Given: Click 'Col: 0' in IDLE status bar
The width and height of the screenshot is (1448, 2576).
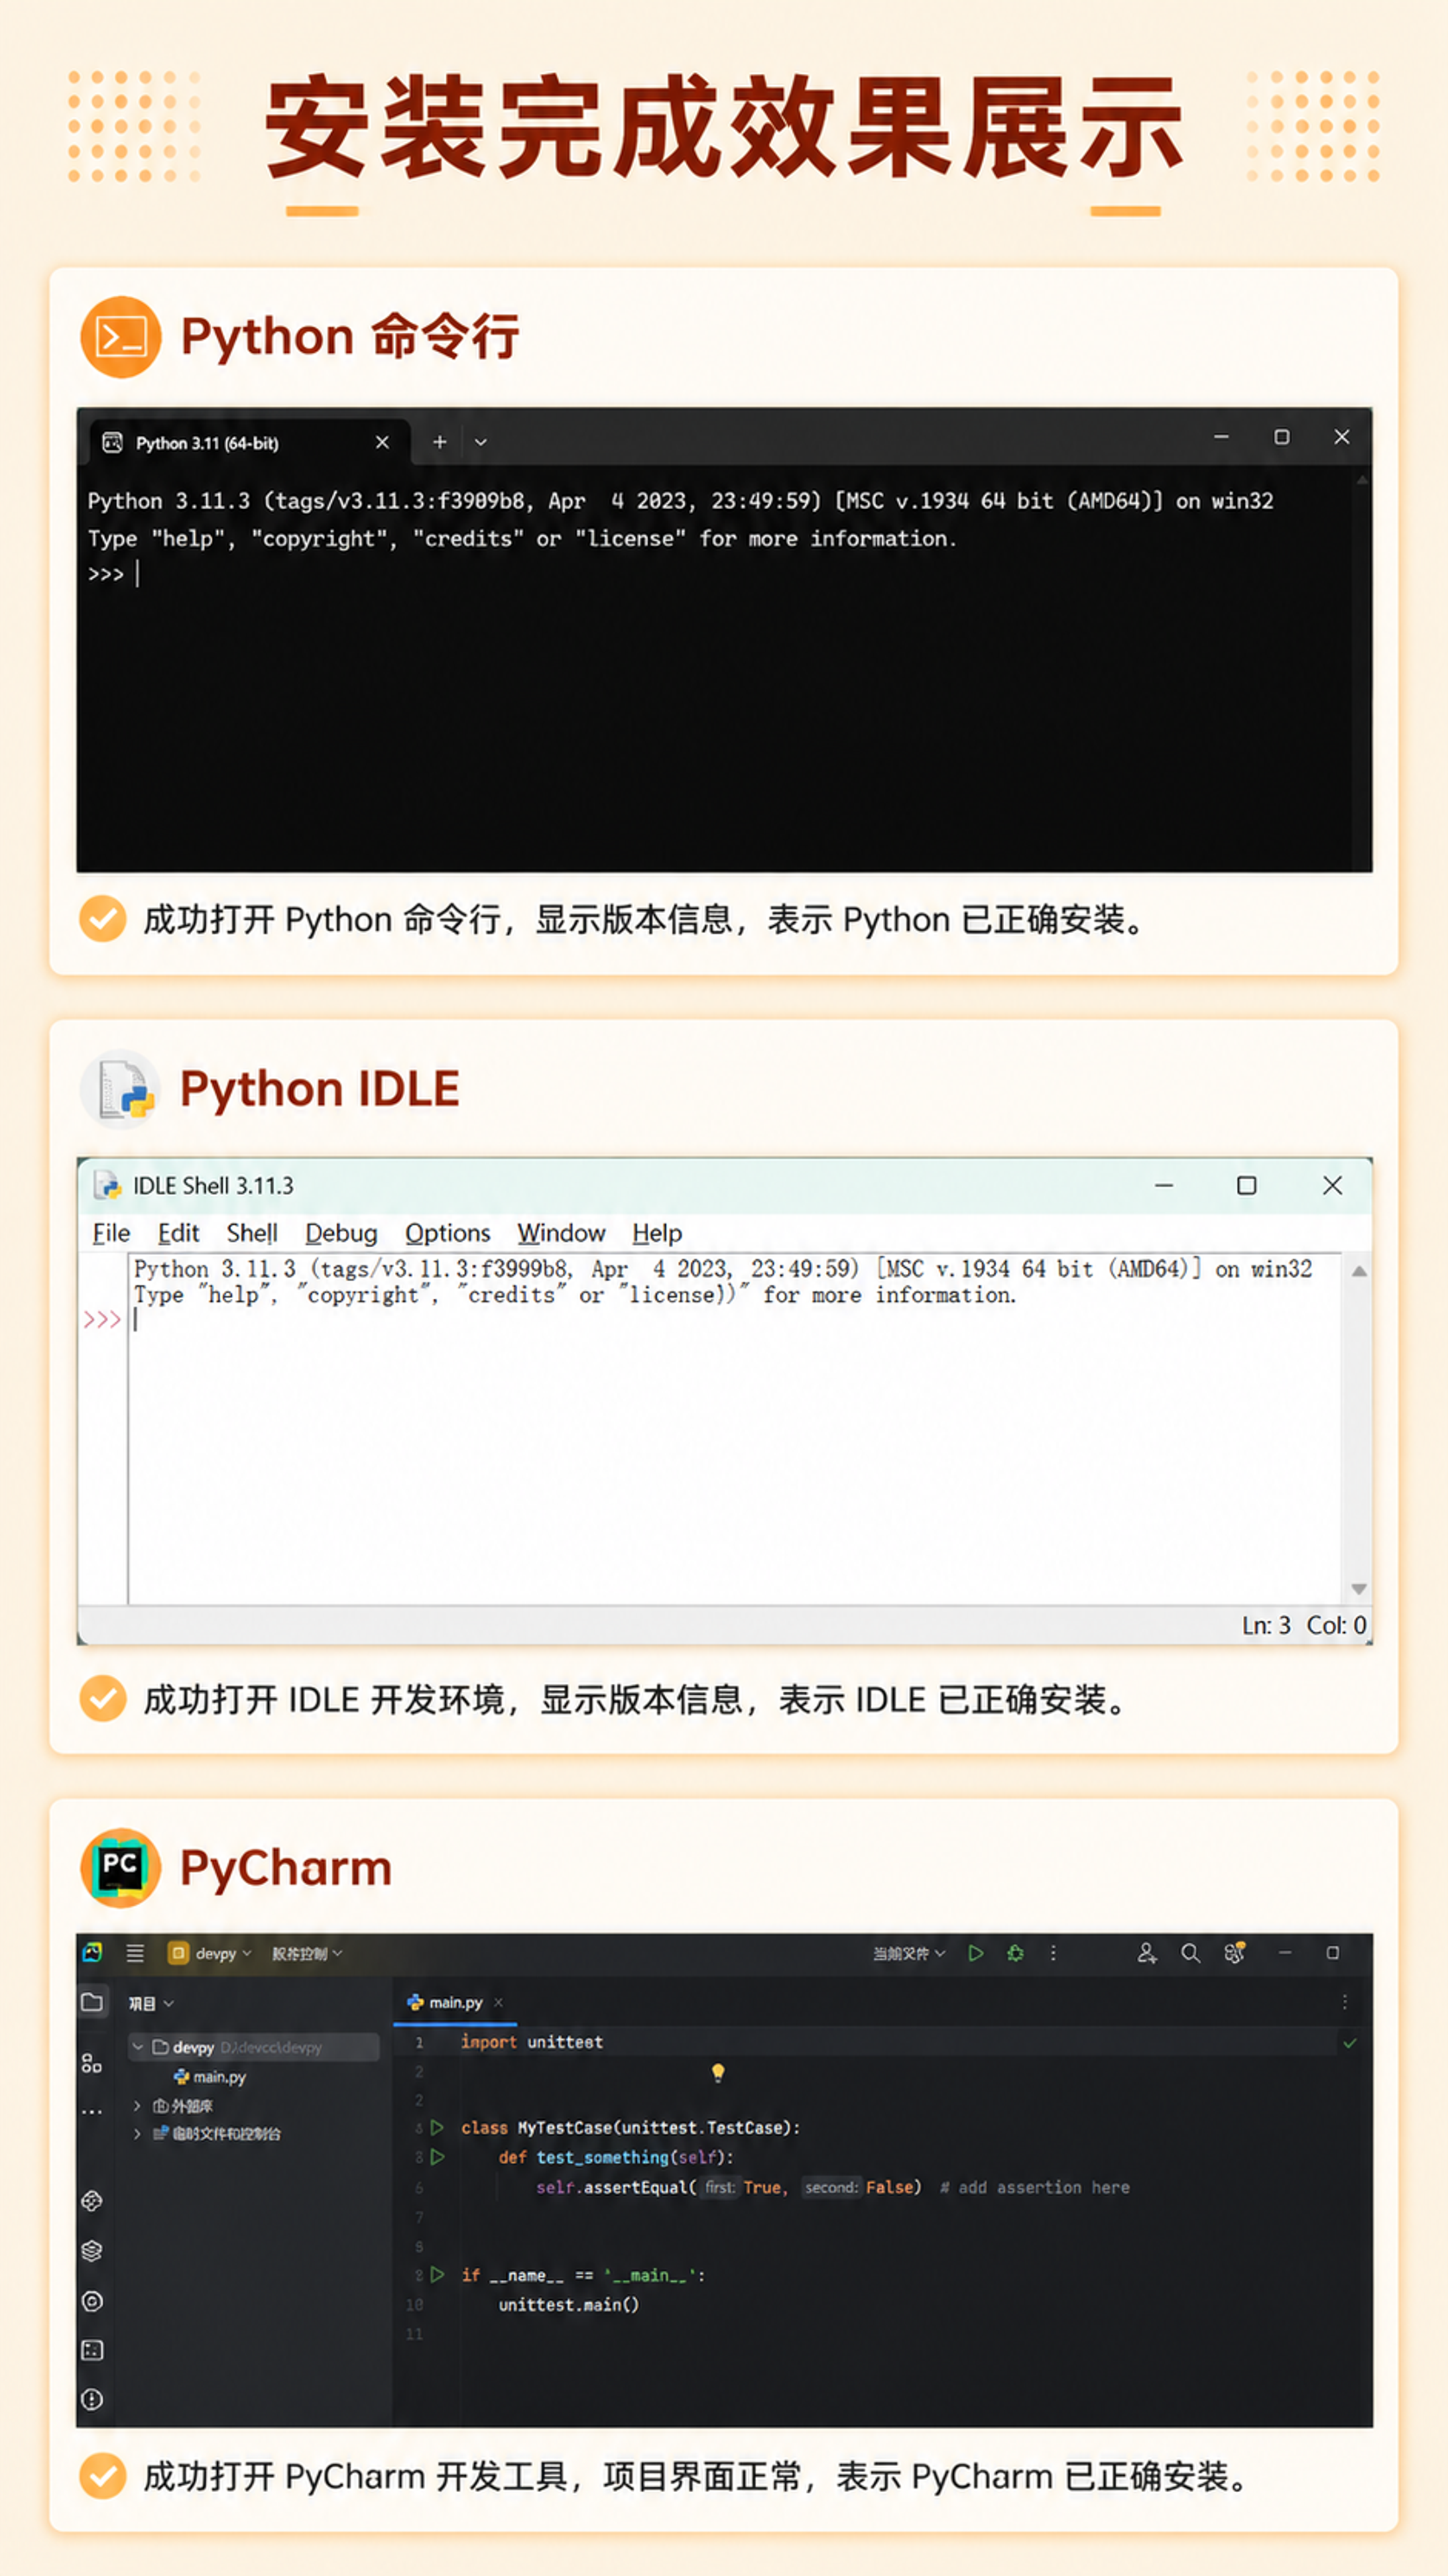Looking at the screenshot, I should click(1337, 1626).
